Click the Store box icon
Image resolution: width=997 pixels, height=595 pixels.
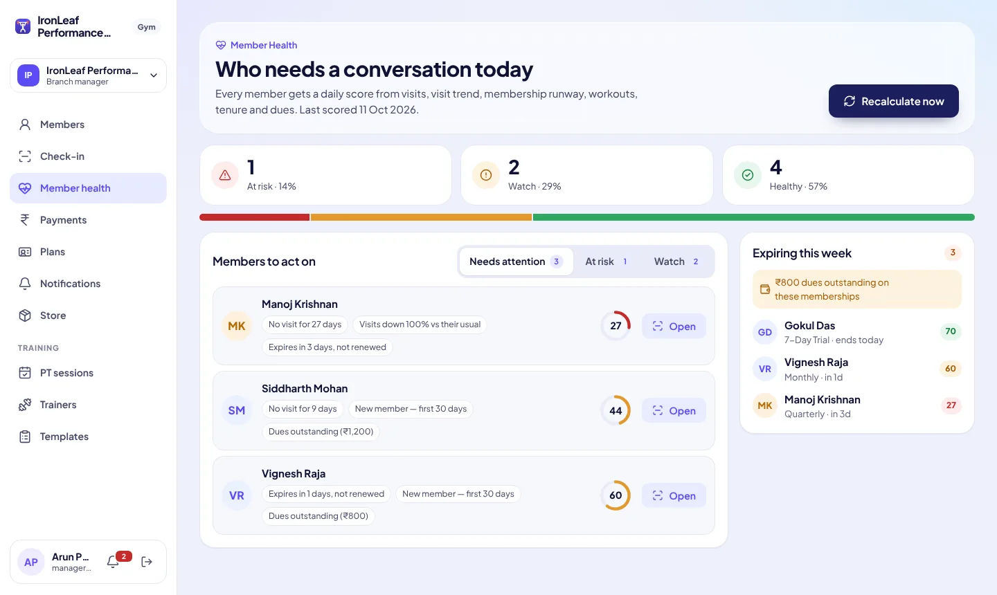pyautogui.click(x=25, y=315)
